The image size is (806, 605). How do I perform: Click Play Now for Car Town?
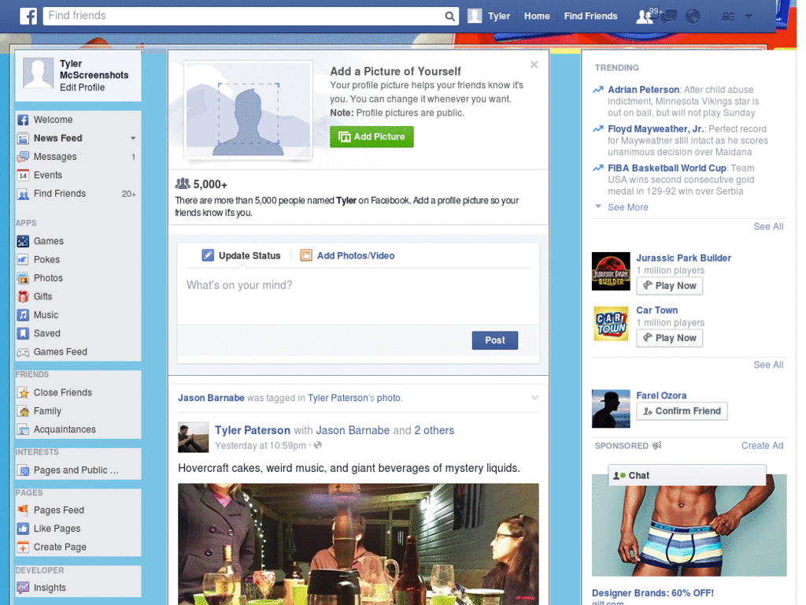pos(670,338)
